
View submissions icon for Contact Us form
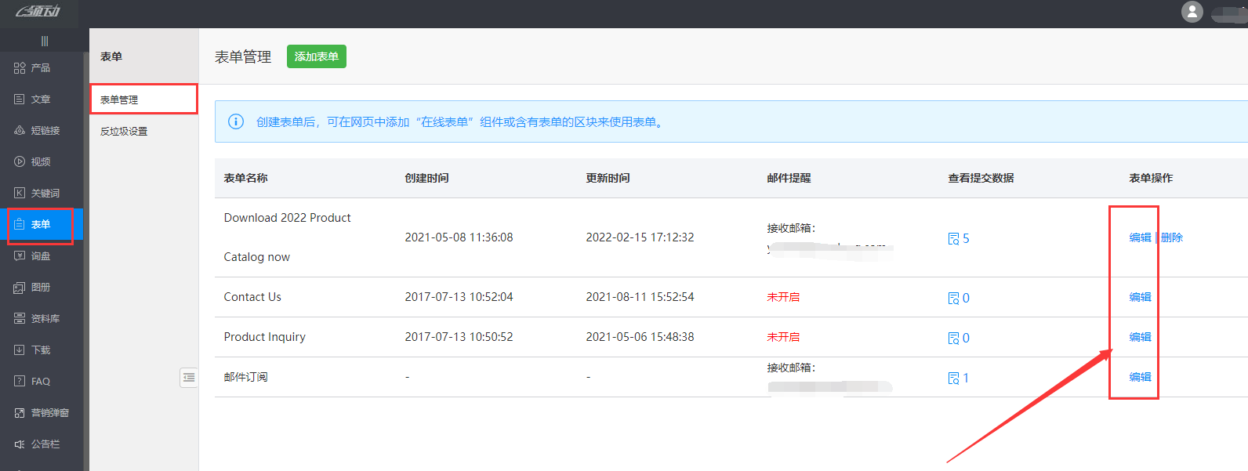point(954,298)
